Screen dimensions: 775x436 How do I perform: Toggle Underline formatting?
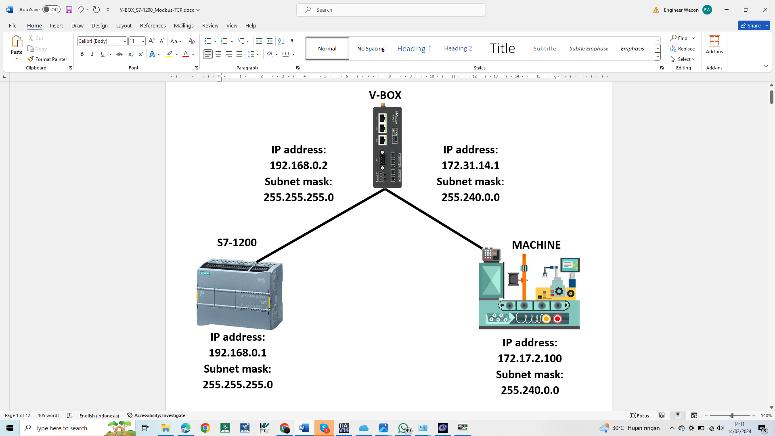(x=103, y=54)
